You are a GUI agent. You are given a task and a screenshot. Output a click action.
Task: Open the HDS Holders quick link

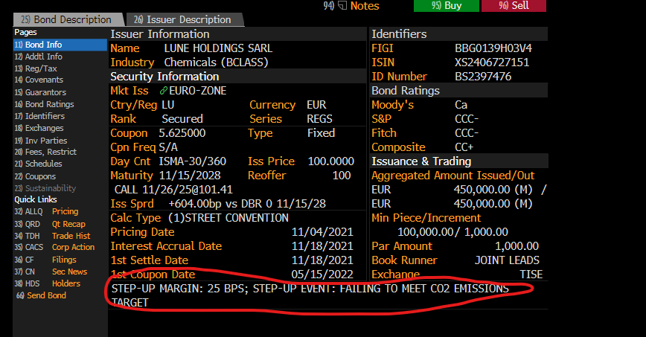(48, 283)
